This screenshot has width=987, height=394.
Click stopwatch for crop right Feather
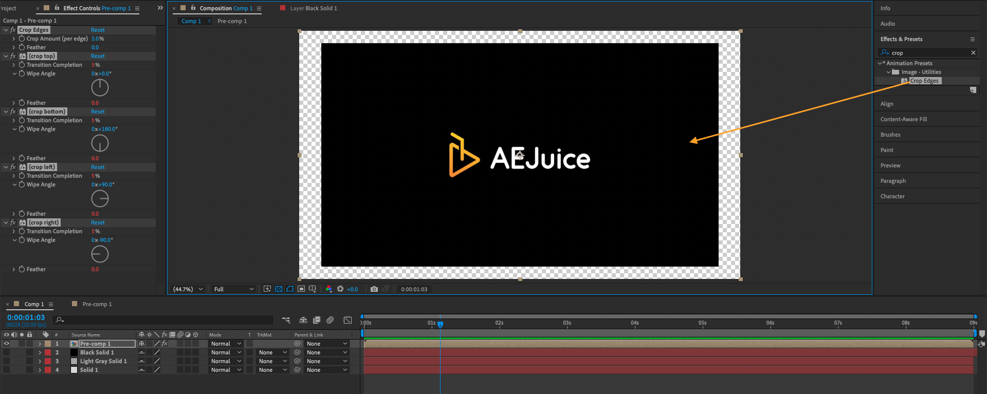pyautogui.click(x=22, y=269)
